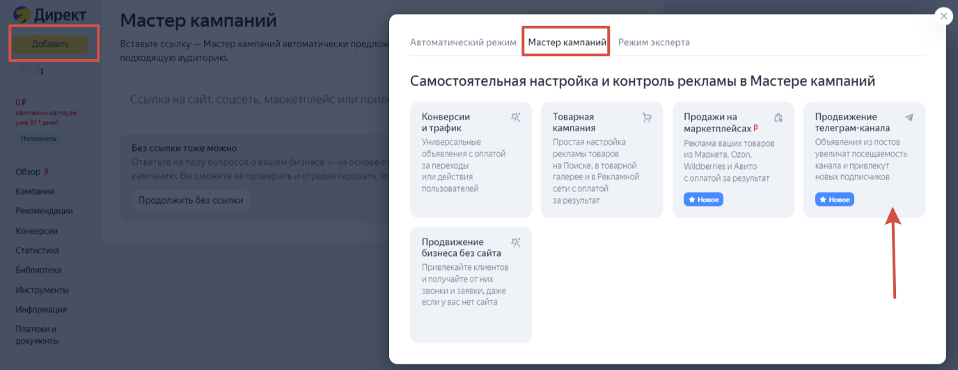Image resolution: width=958 pixels, height=370 pixels.
Task: Click the shopping cart icon on Товарная кампания
Action: pos(647,118)
